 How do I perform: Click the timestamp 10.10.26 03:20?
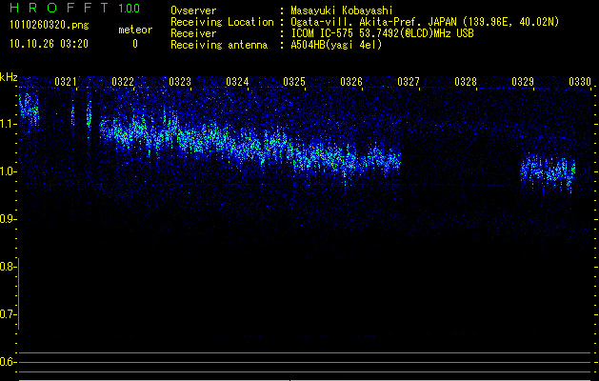(x=49, y=44)
